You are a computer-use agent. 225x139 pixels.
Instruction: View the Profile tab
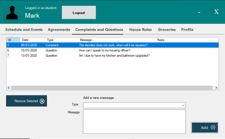click(187, 30)
